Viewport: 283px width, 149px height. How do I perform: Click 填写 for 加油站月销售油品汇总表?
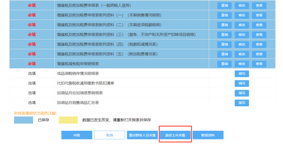pyautogui.click(x=242, y=103)
